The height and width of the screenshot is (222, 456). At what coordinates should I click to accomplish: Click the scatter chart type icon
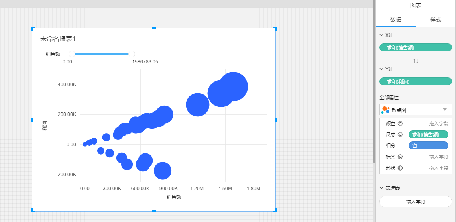pyautogui.click(x=385, y=110)
